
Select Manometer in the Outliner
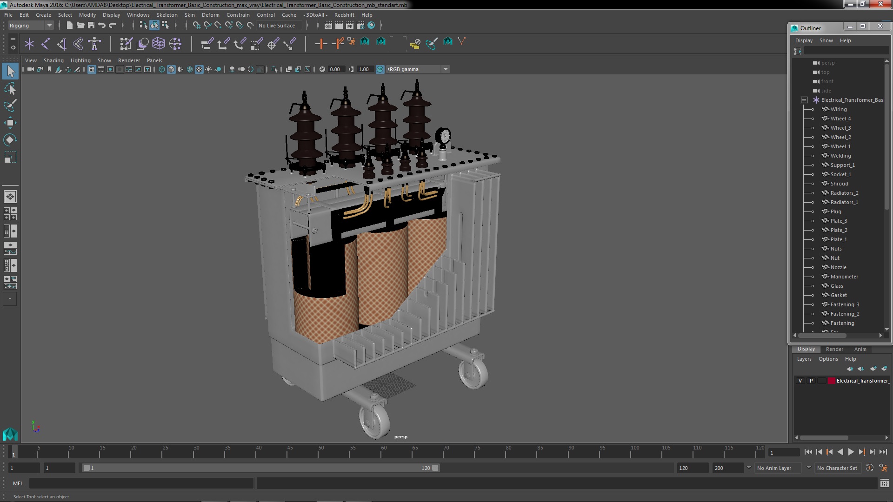[x=844, y=277]
